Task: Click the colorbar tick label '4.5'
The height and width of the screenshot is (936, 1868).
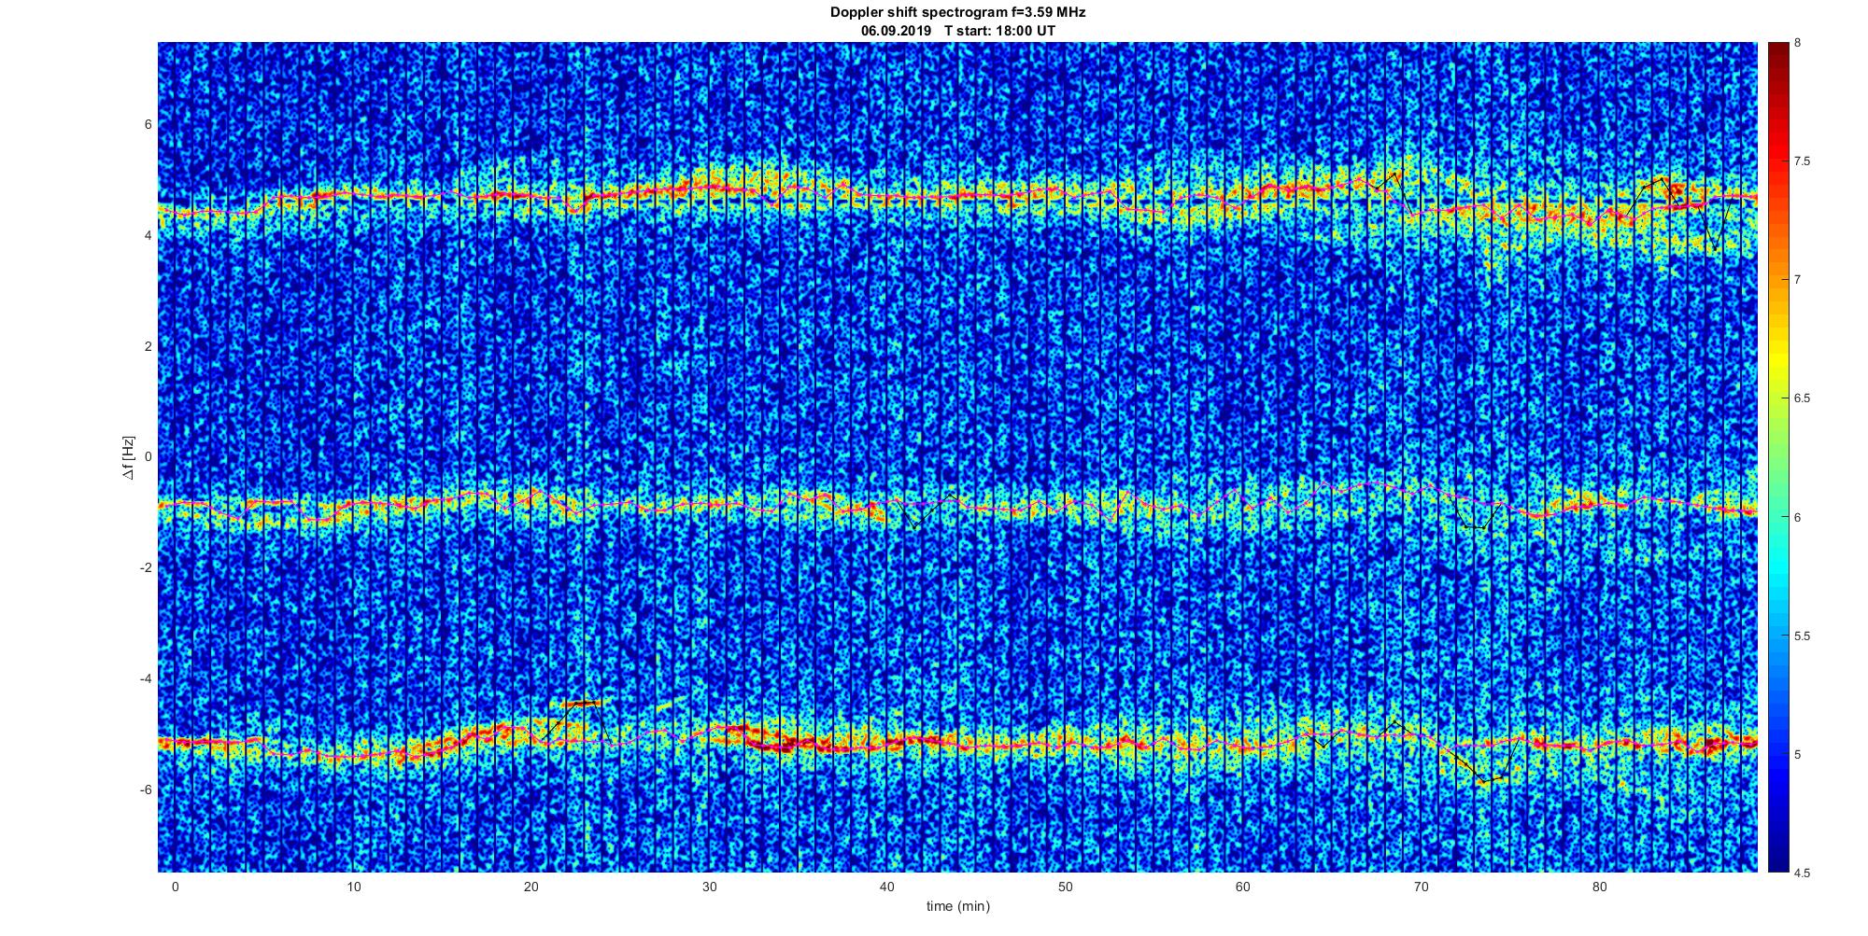Action: (1803, 873)
